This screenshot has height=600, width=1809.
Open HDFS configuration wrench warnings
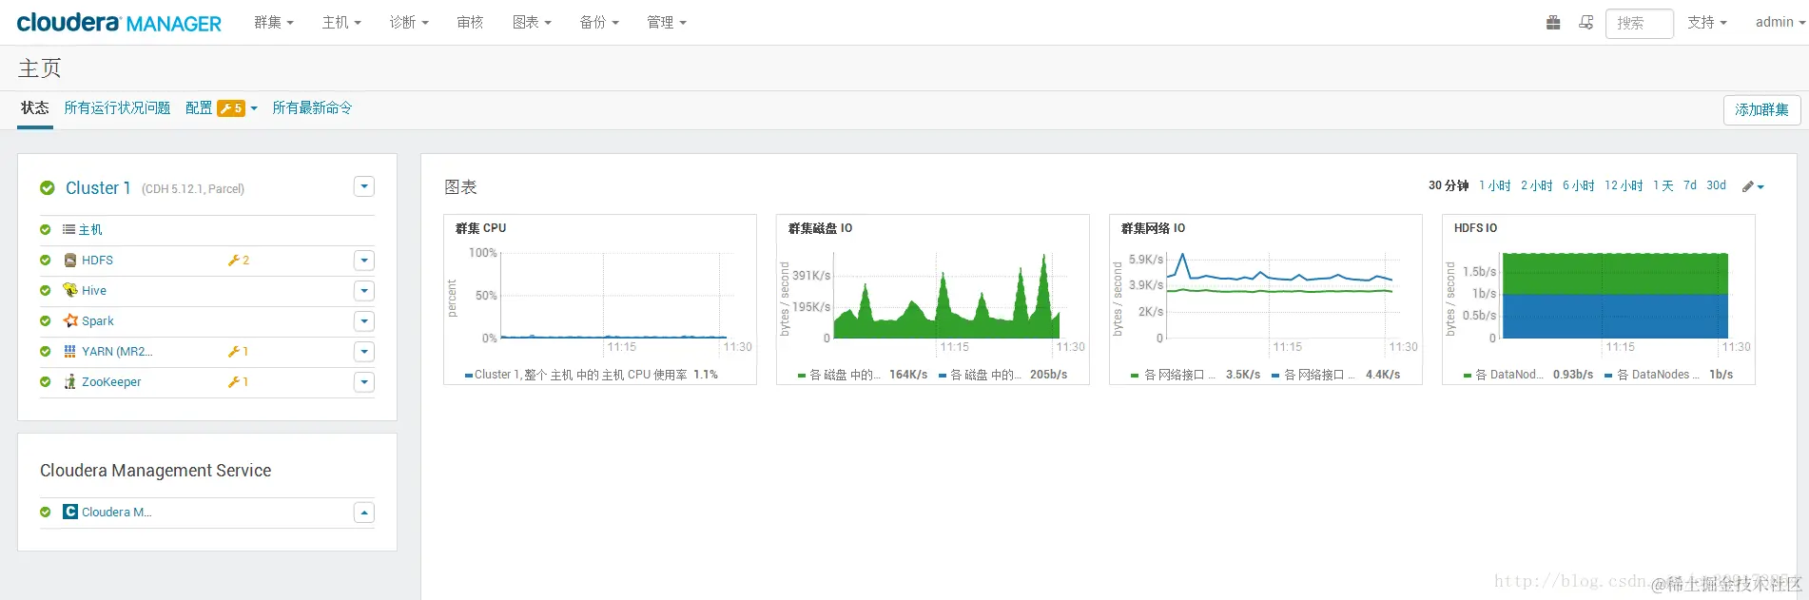(239, 260)
